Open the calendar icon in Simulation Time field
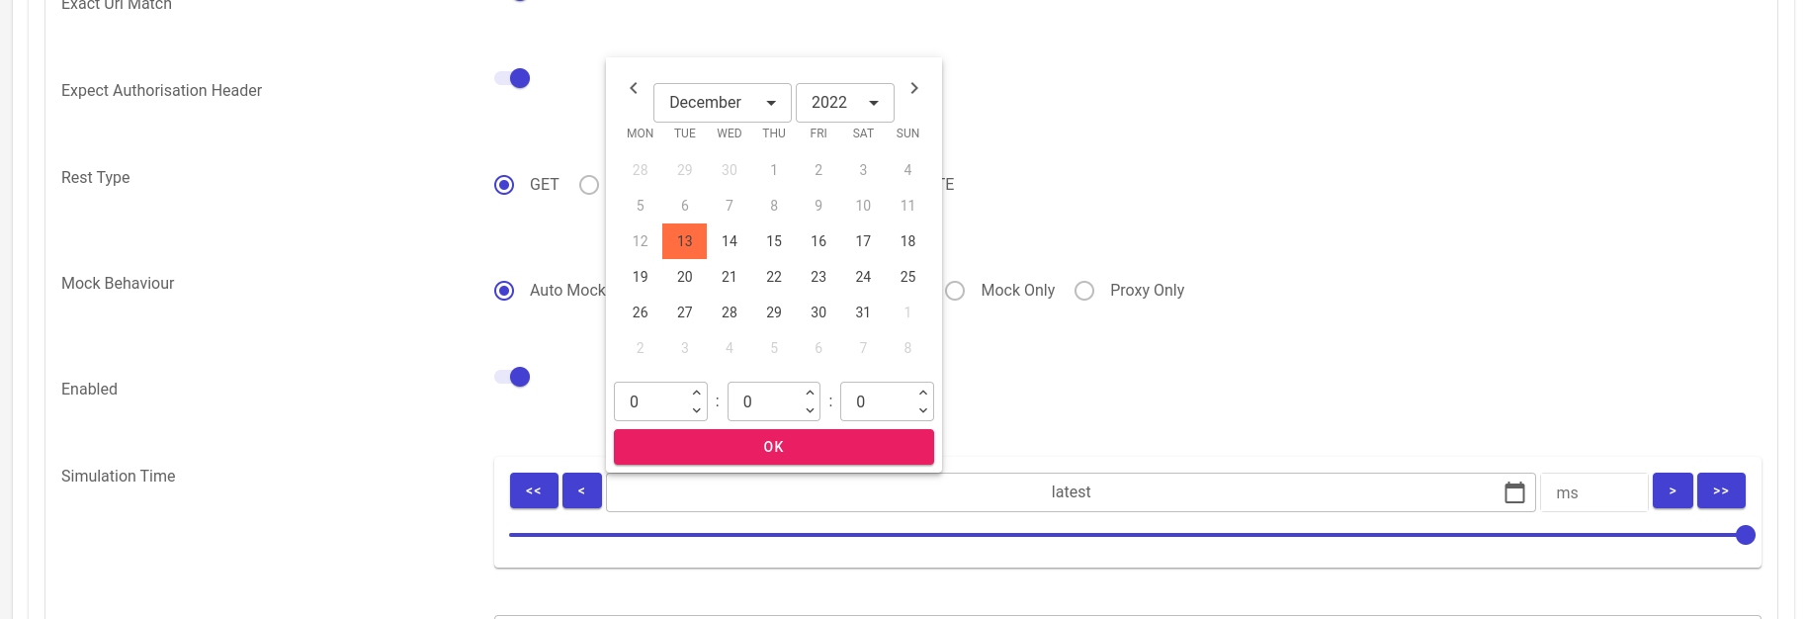The width and height of the screenshot is (1806, 619). 1514,492
